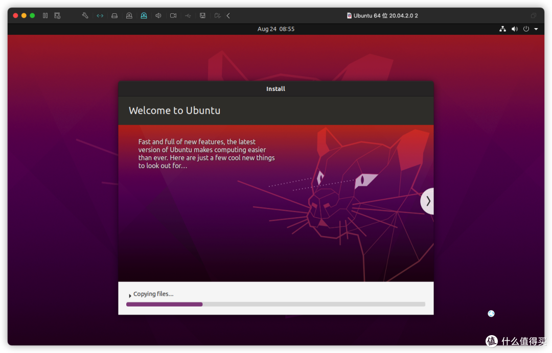The width and height of the screenshot is (552, 353).
Task: Open the VM snapshots icon
Action: point(57,15)
